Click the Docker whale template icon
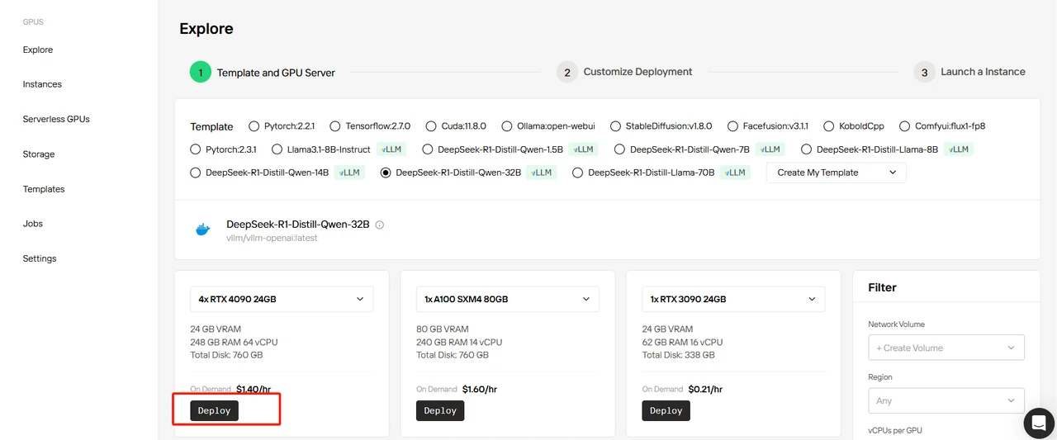Image resolution: width=1057 pixels, height=440 pixels. tap(202, 229)
